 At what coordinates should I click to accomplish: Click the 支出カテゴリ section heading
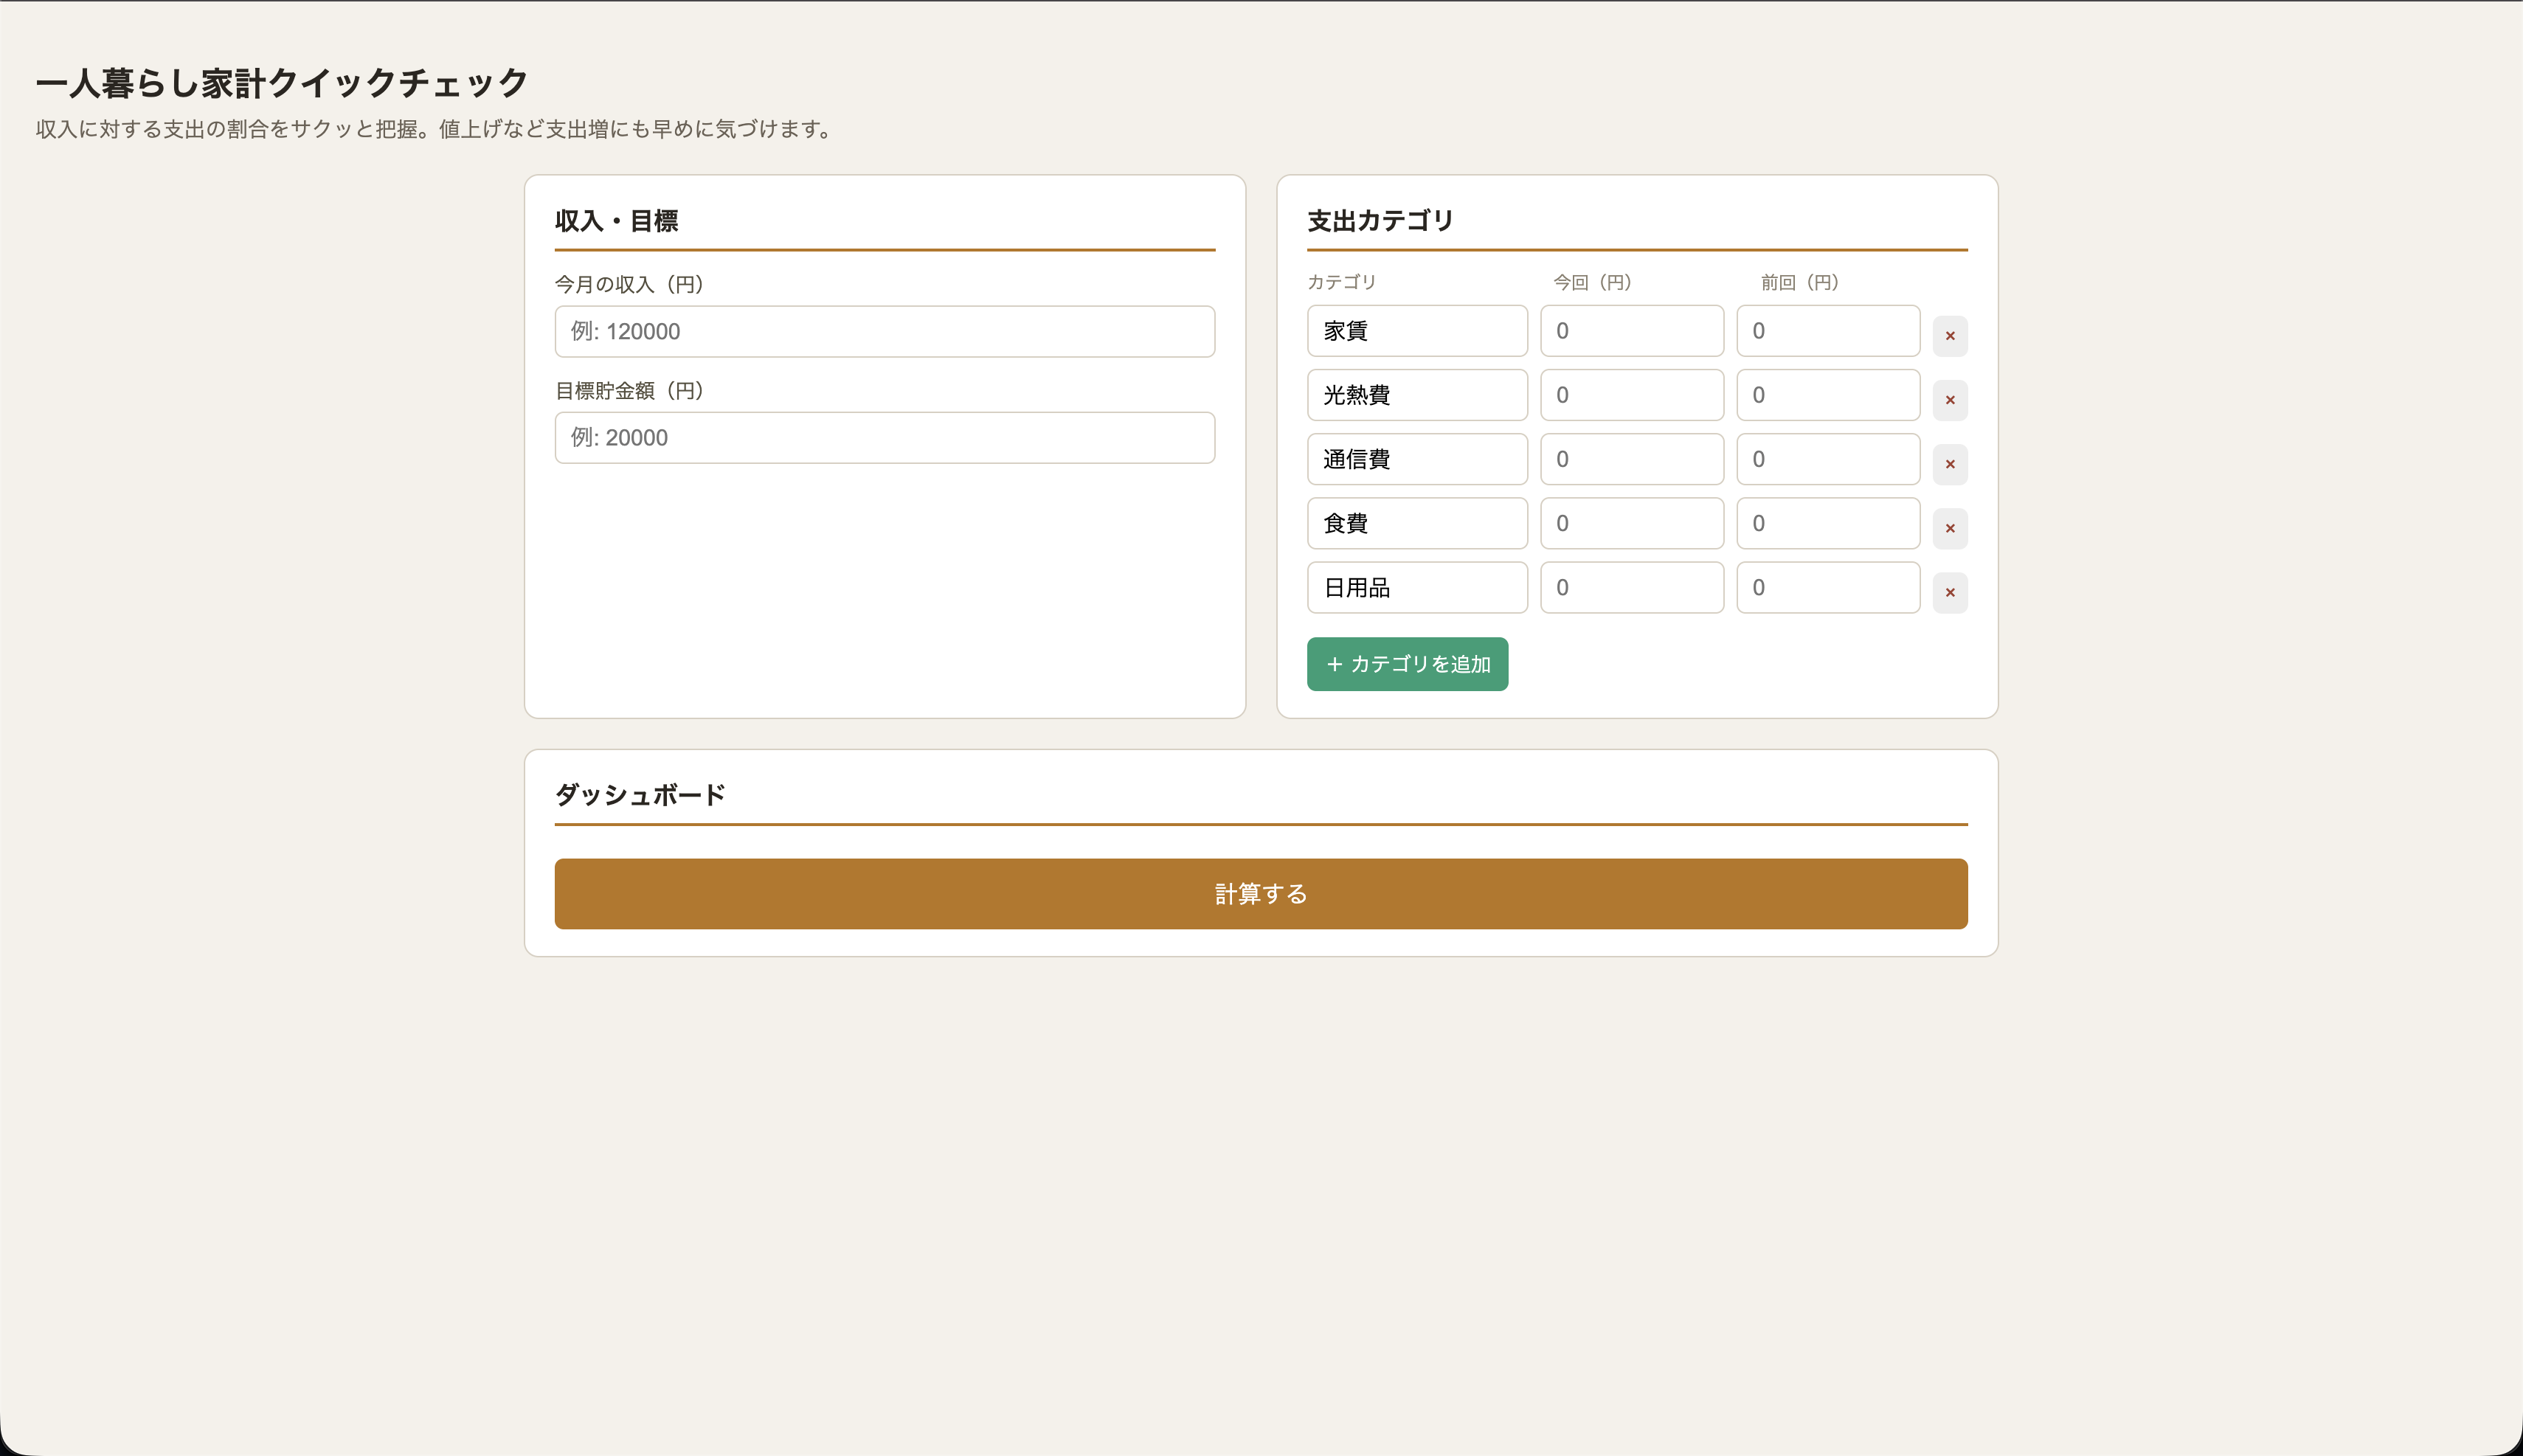(x=1380, y=221)
